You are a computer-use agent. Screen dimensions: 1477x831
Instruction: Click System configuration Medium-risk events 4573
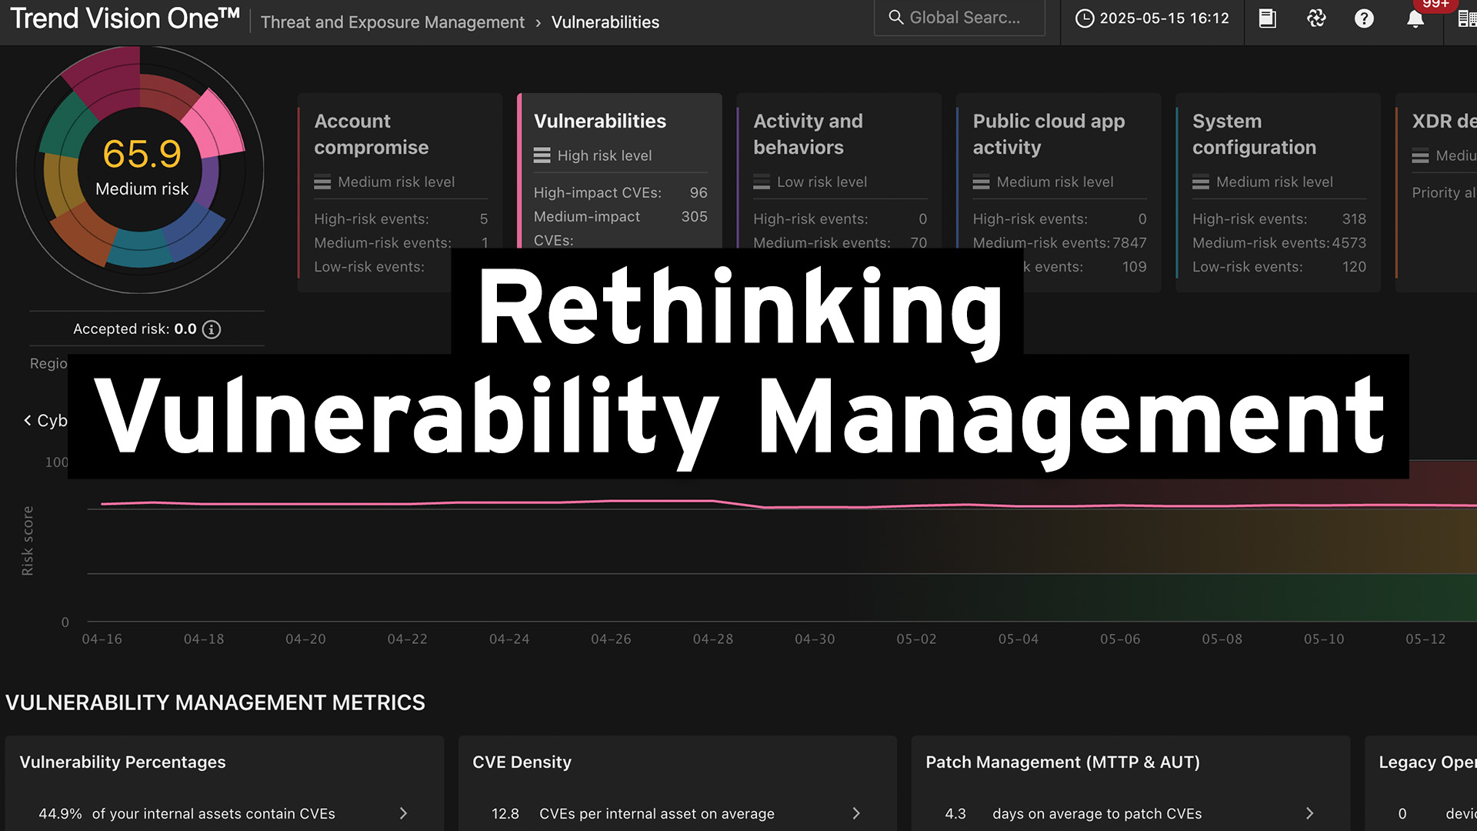(1349, 242)
